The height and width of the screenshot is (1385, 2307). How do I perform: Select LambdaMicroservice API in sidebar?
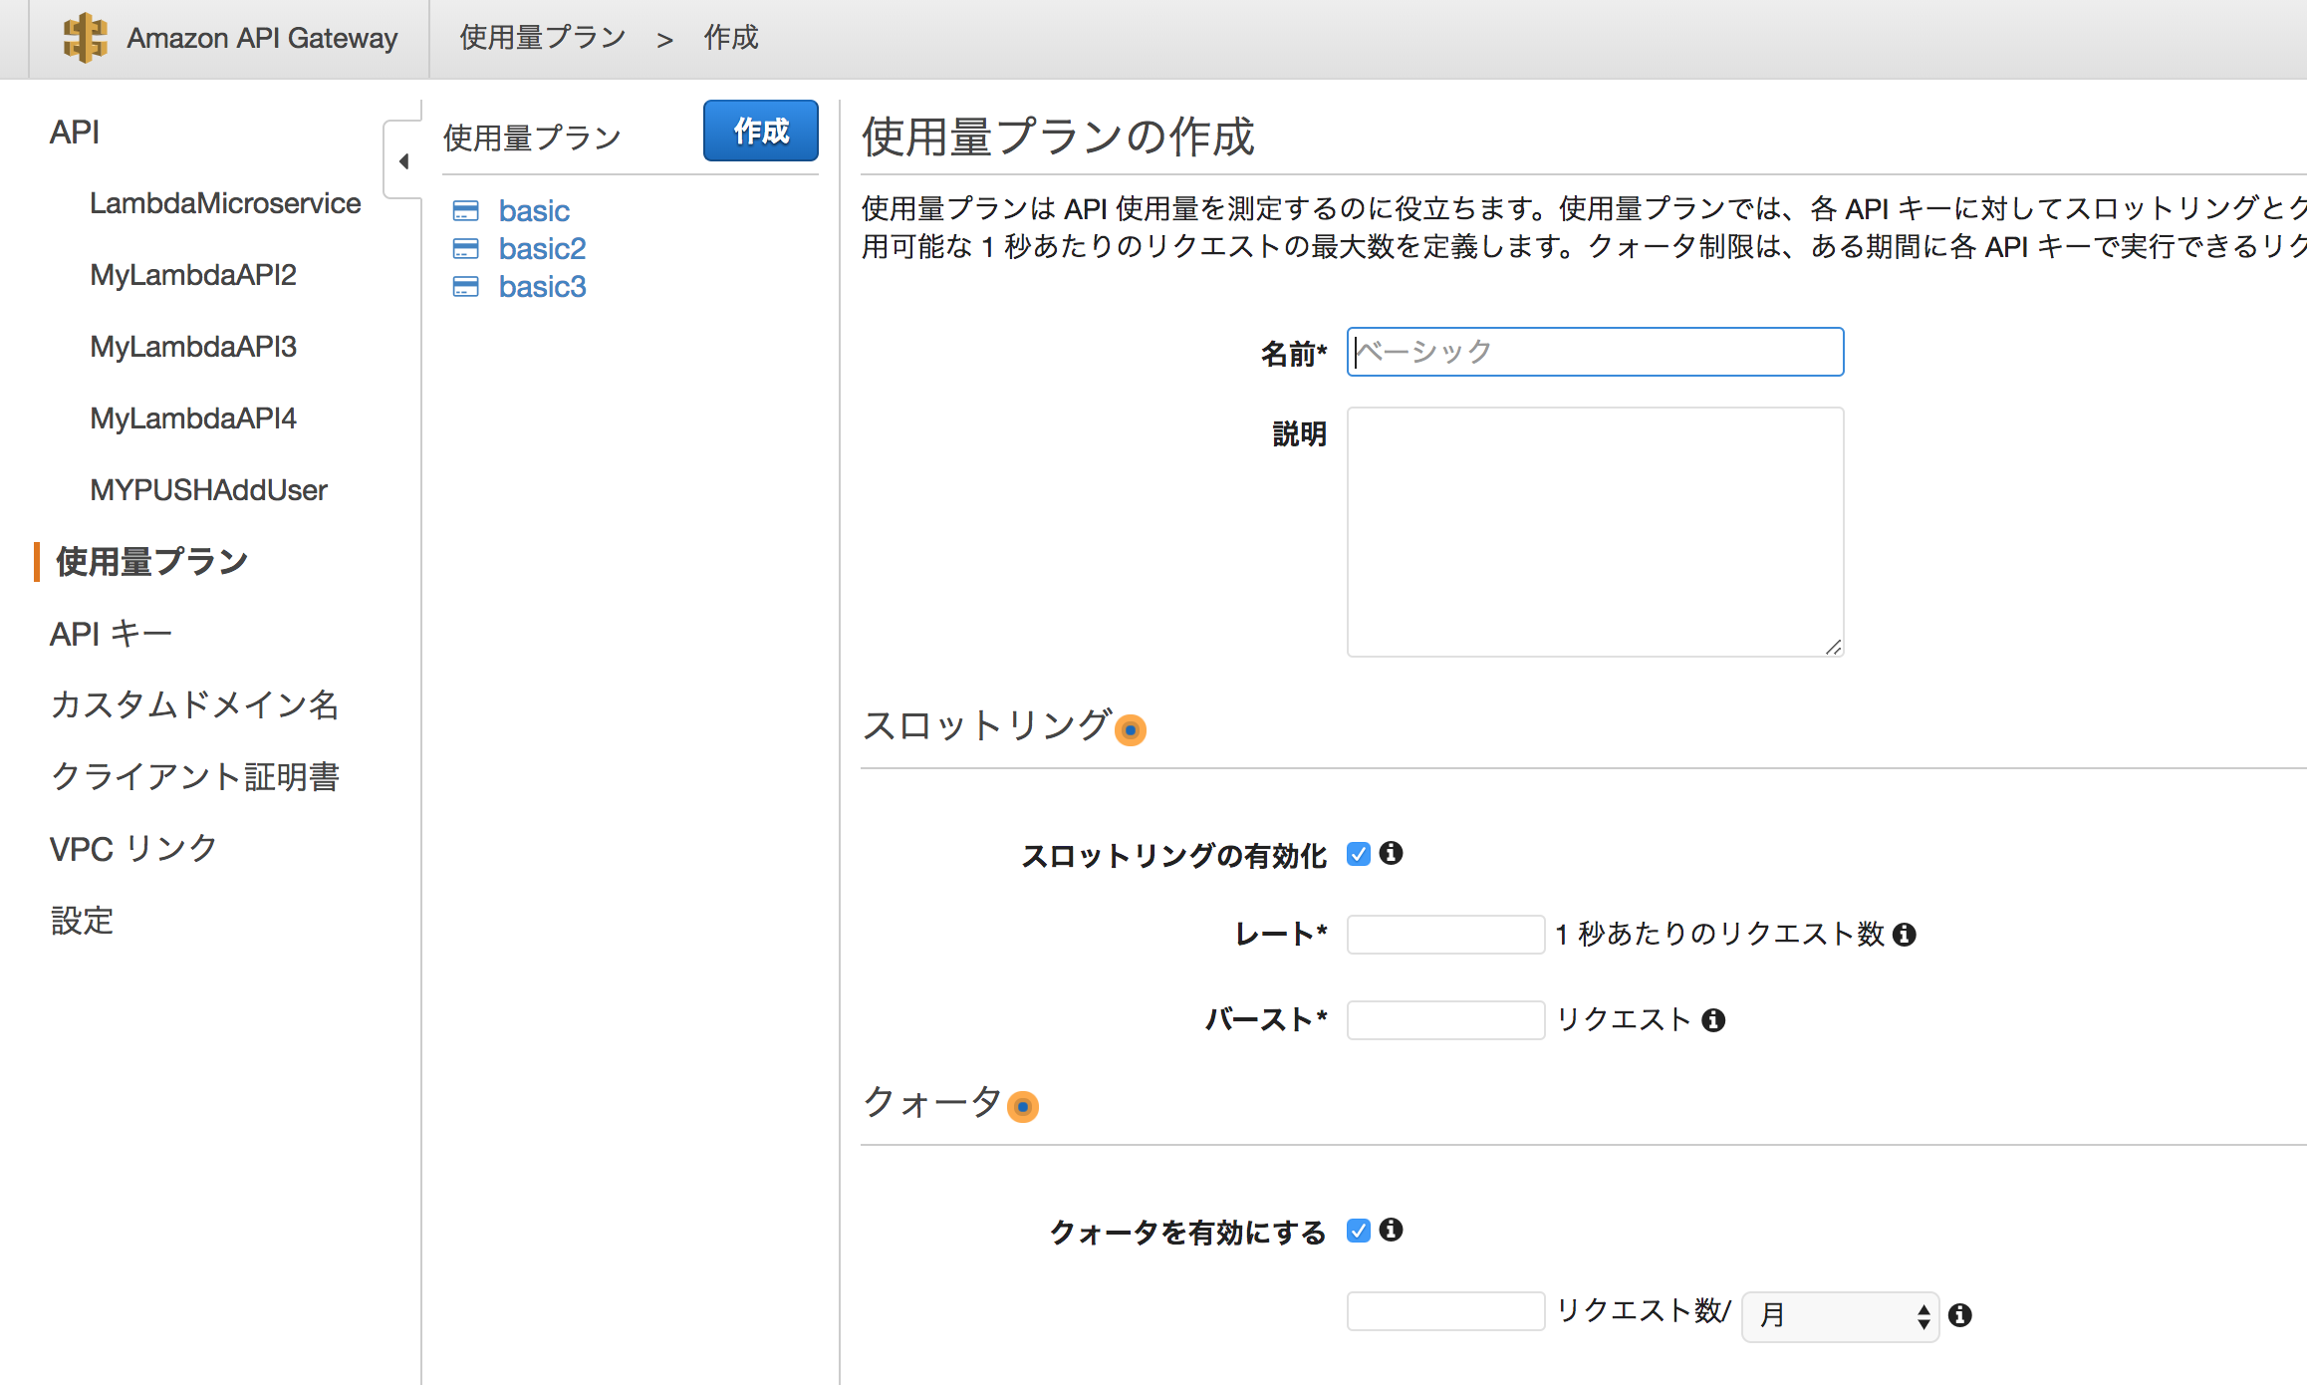tap(225, 203)
